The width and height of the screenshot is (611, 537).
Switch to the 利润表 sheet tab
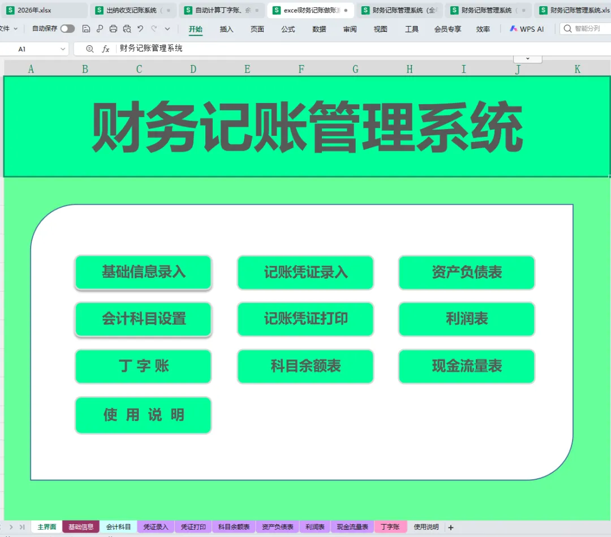315,527
